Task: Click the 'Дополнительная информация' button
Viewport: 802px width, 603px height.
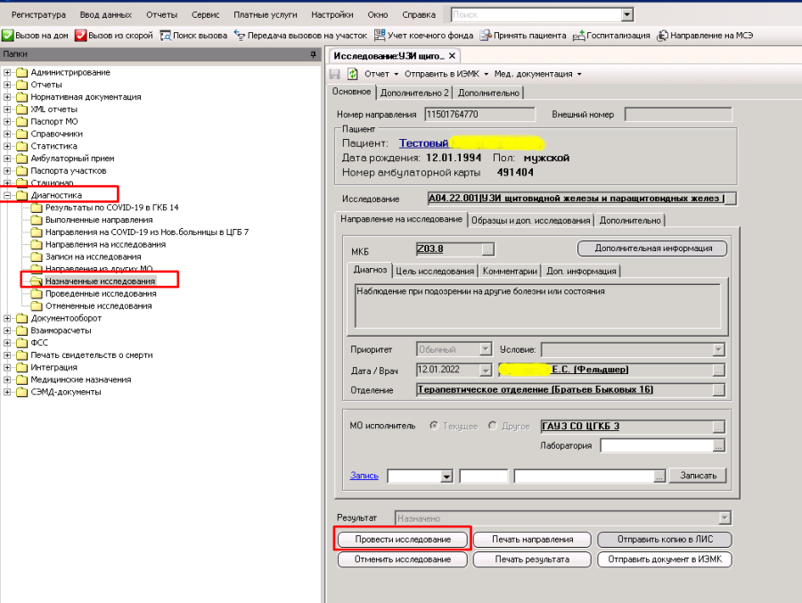Action: pyautogui.click(x=652, y=249)
